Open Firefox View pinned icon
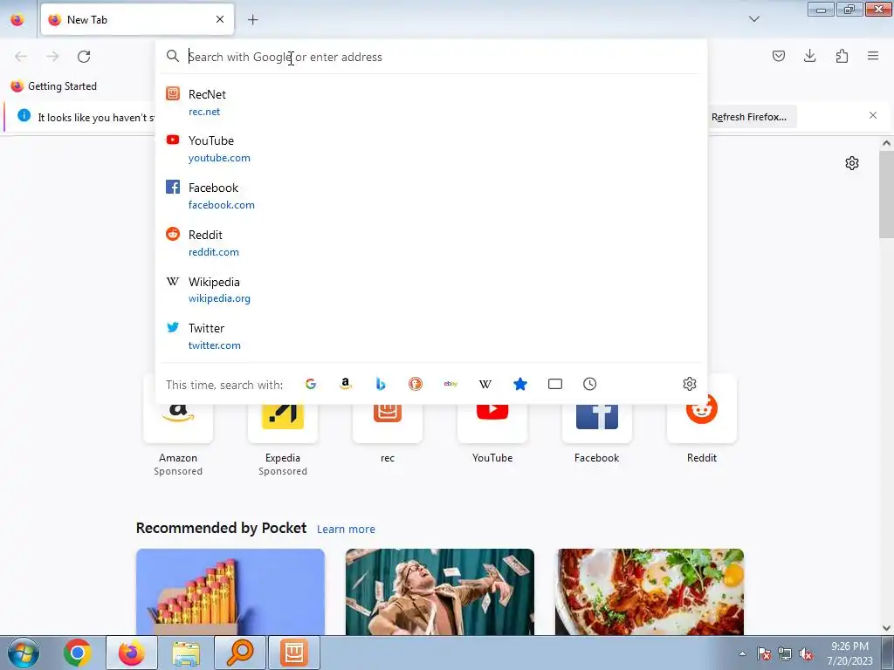 17,20
